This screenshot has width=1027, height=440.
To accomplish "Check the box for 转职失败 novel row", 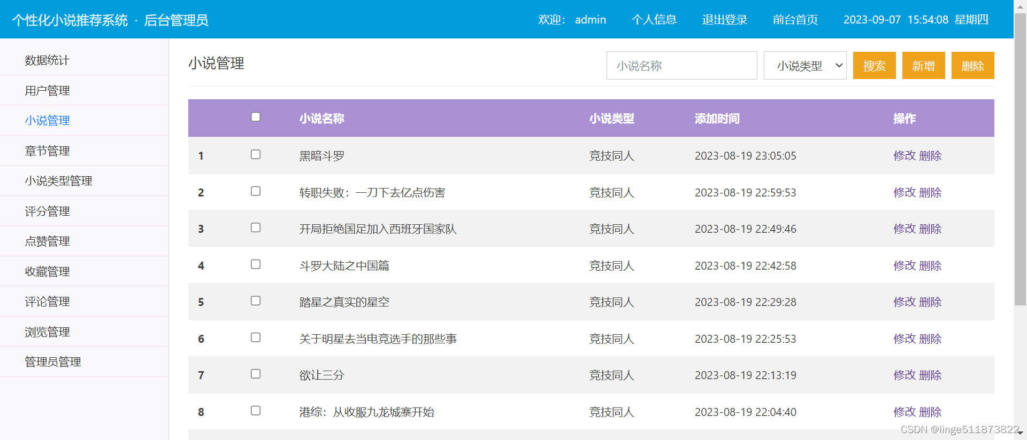I will pyautogui.click(x=256, y=191).
